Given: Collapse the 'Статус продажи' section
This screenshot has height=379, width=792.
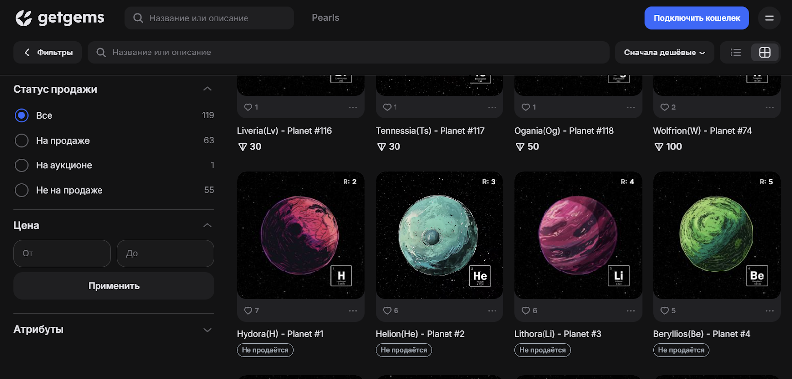Looking at the screenshot, I should (208, 89).
